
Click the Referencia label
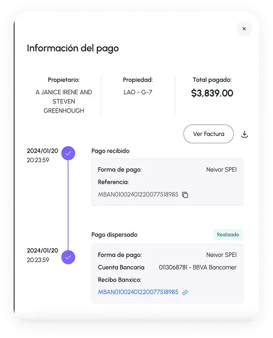point(113,182)
